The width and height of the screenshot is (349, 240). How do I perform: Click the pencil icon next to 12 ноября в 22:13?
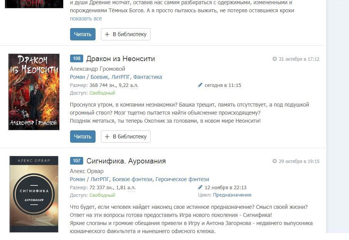200,187
